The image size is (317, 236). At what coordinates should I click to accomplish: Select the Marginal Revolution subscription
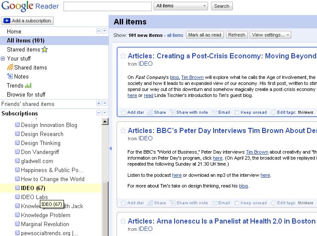(45, 224)
